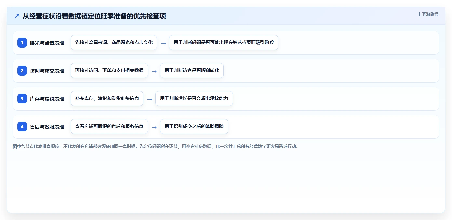This screenshot has width=452, height=220.
Task: Open the 用于识别成交之后的体验风险 box
Action: click(x=194, y=127)
